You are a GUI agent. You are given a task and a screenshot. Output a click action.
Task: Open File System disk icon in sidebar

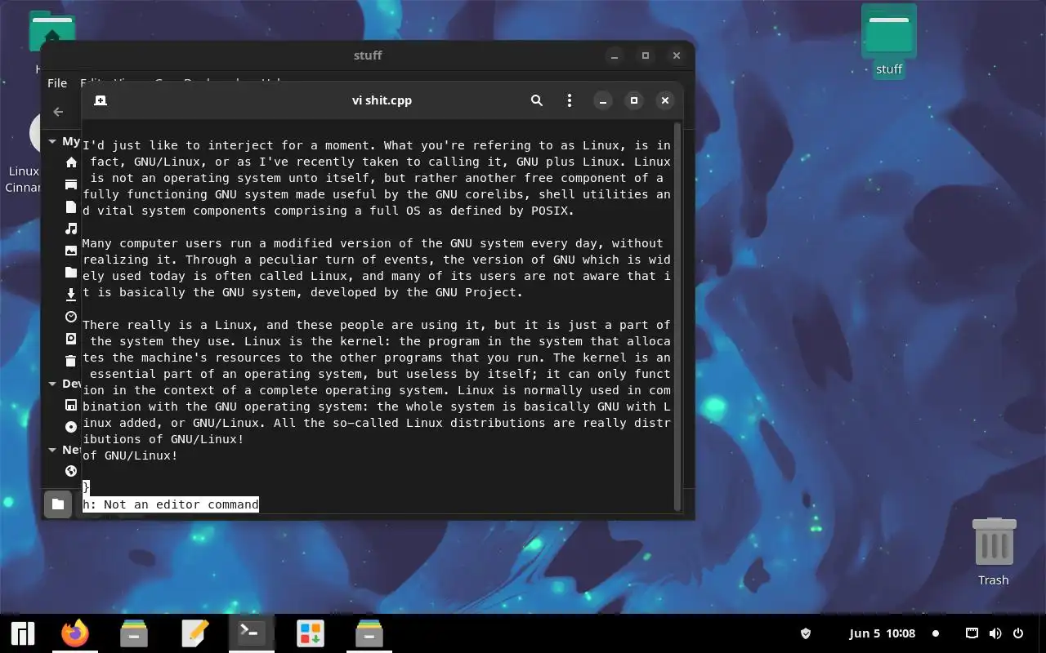click(x=71, y=339)
